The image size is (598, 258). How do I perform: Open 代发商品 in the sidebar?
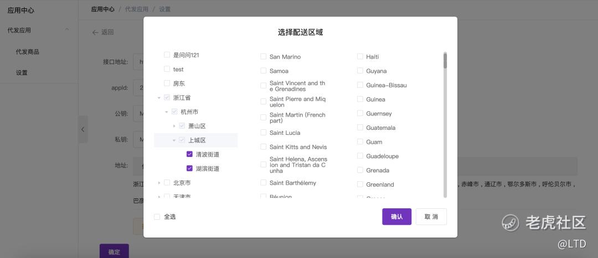[28, 52]
